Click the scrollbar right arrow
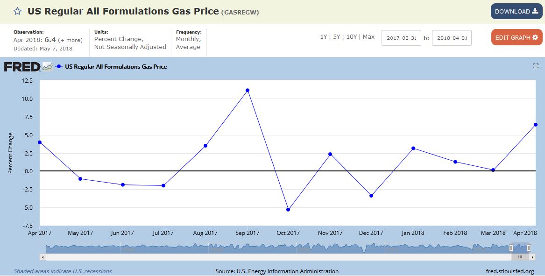545x276 pixels. coord(532,257)
